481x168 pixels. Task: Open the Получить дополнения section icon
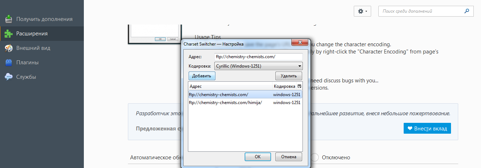(x=9, y=19)
